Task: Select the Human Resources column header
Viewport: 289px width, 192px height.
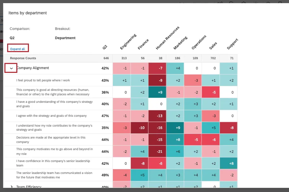Action: click(x=166, y=39)
